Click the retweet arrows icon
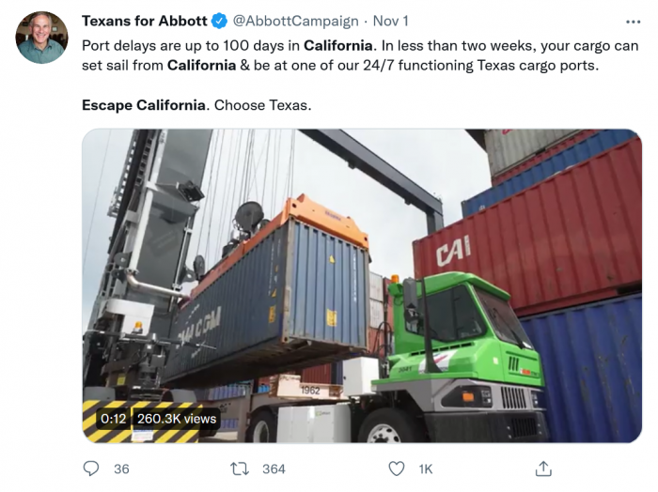The height and width of the screenshot is (492, 658). 240,468
